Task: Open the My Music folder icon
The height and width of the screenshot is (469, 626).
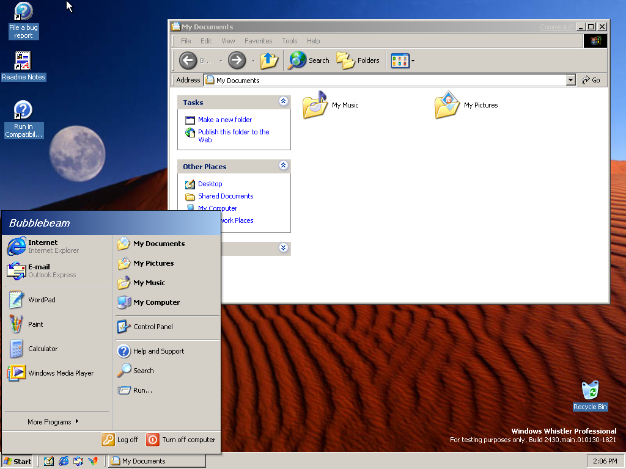Action: pyautogui.click(x=315, y=105)
